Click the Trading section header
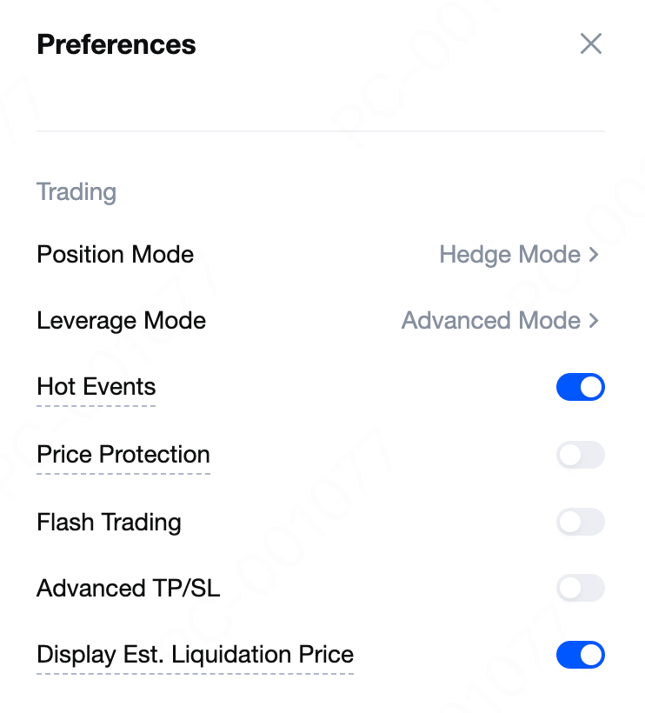 click(x=76, y=191)
